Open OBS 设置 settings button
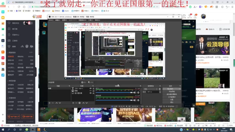 click(x=172, y=100)
